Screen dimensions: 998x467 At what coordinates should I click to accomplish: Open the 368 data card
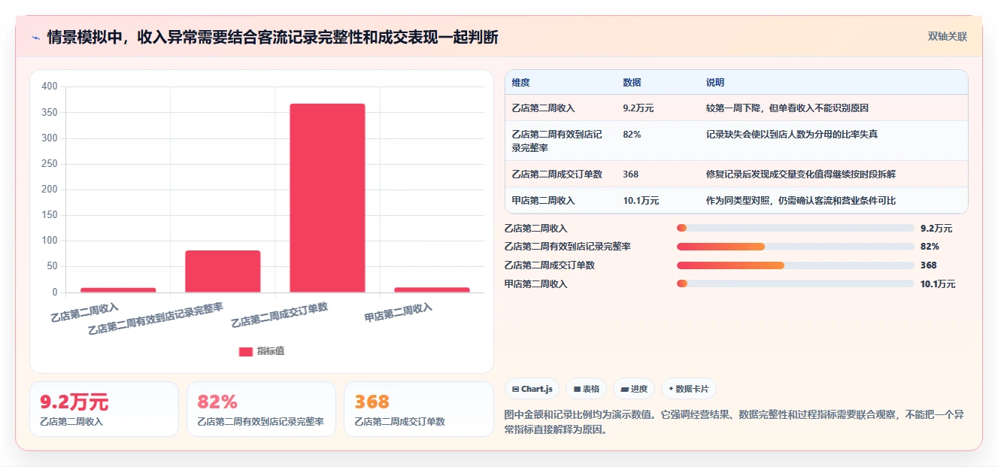[x=418, y=409]
